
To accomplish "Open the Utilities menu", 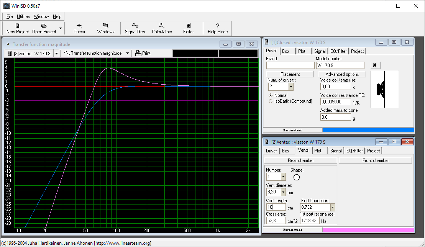I will click(23, 16).
